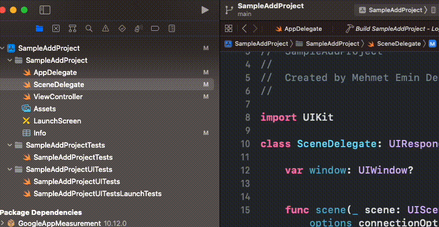
Task: Click the Swift icon beside ViewController
Action: click(26, 97)
